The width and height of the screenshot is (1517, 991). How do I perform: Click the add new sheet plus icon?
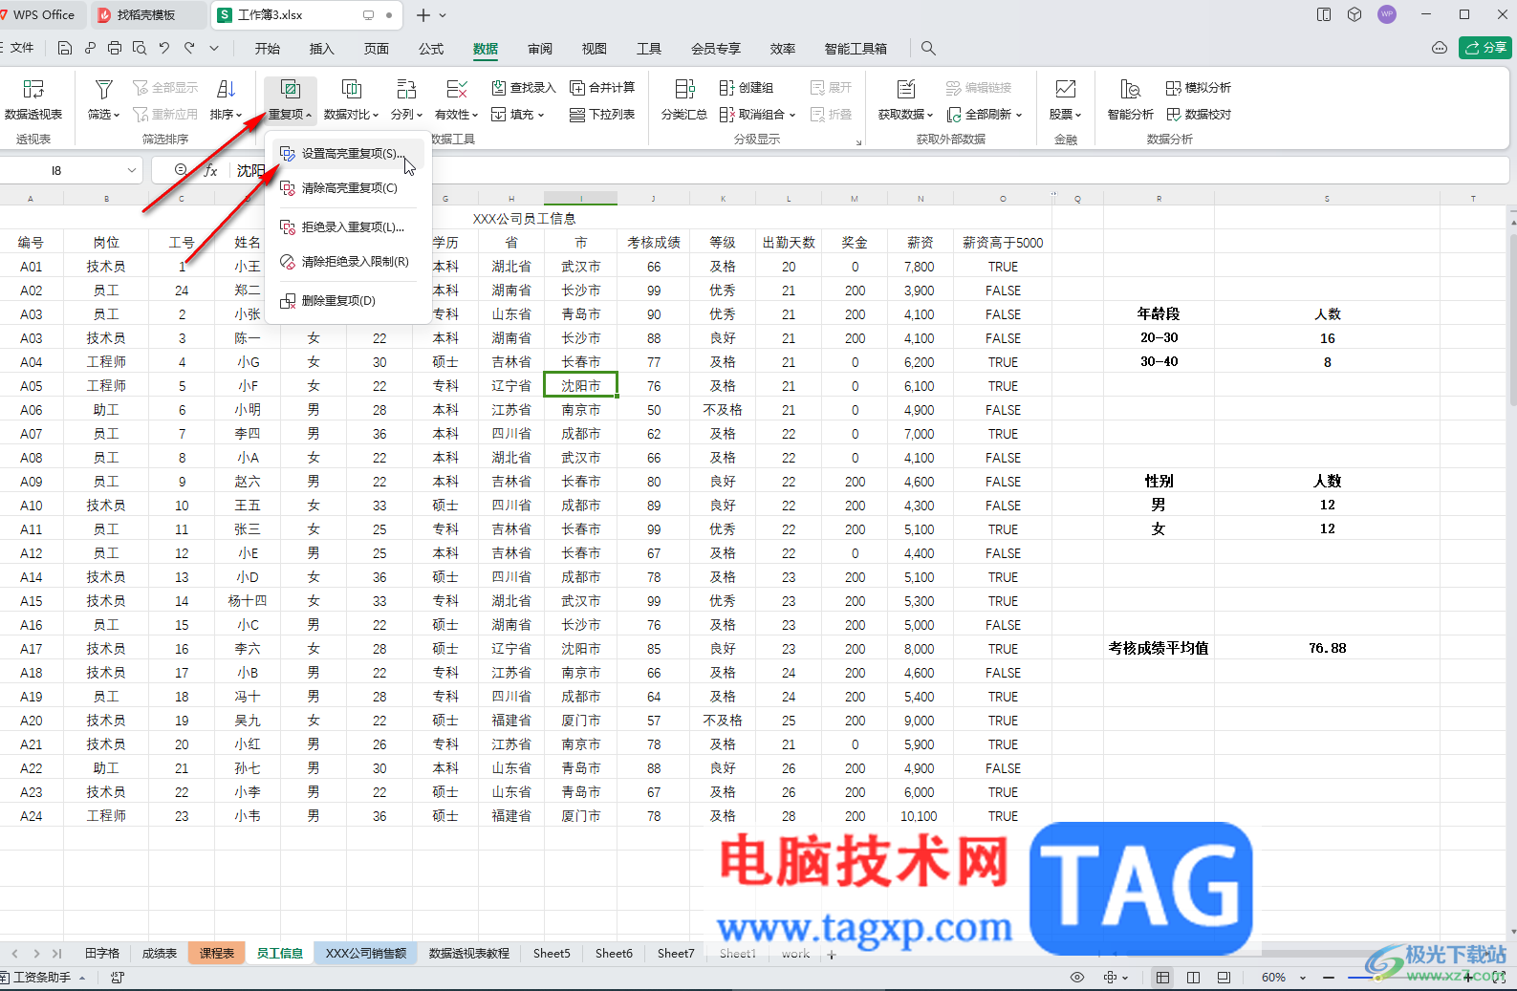tap(832, 954)
